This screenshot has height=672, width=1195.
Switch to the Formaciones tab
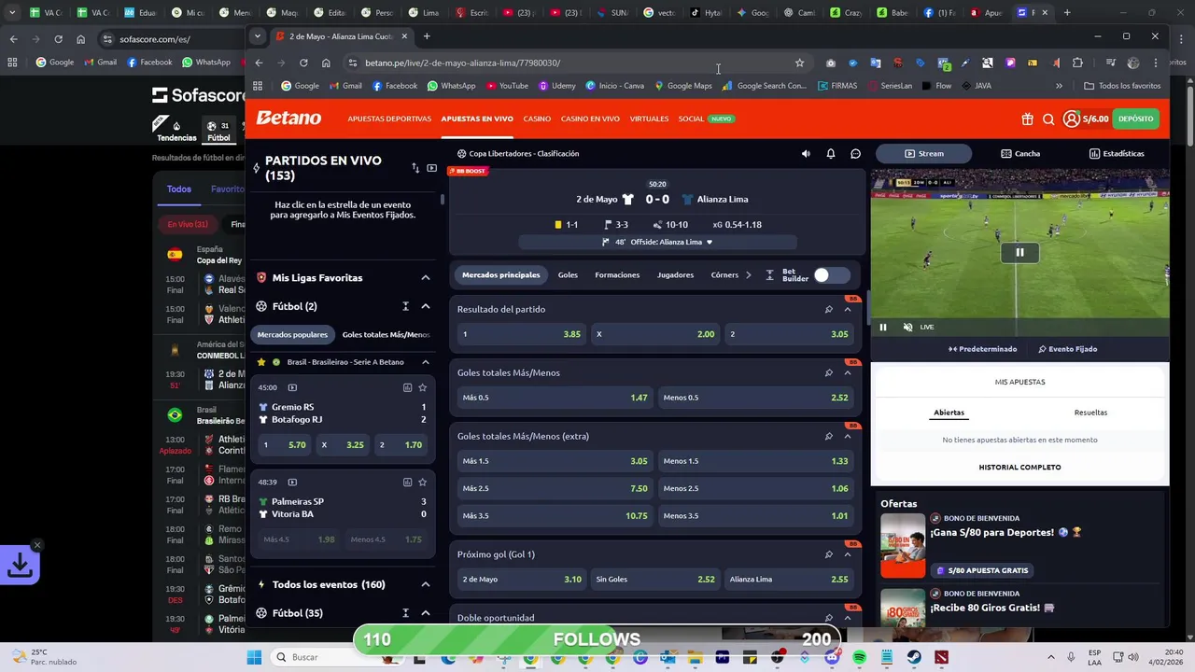[x=617, y=275]
